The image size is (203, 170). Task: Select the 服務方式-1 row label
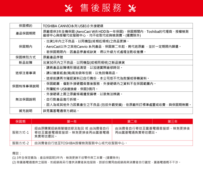tap(21, 132)
